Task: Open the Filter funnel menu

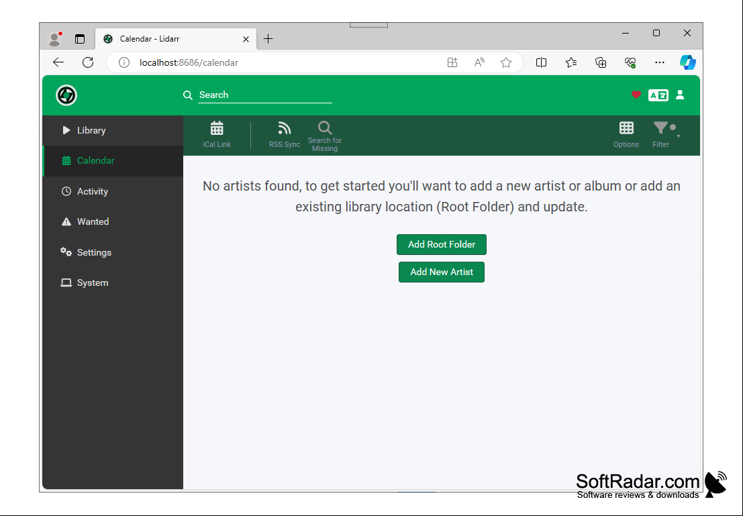Action: click(x=660, y=135)
